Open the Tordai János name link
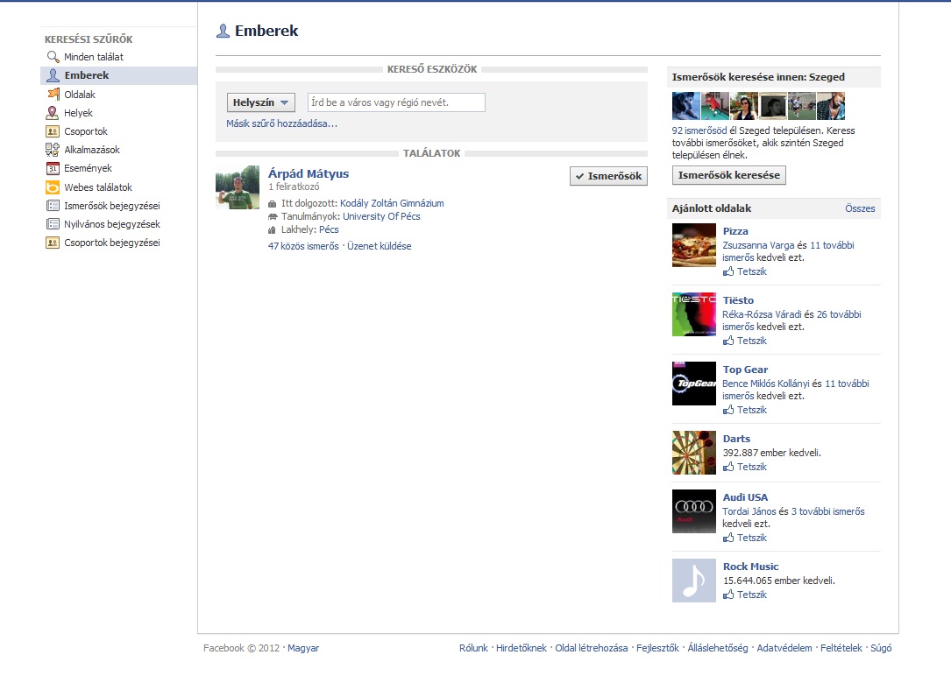Viewport: 951px width, 697px height. tap(749, 511)
